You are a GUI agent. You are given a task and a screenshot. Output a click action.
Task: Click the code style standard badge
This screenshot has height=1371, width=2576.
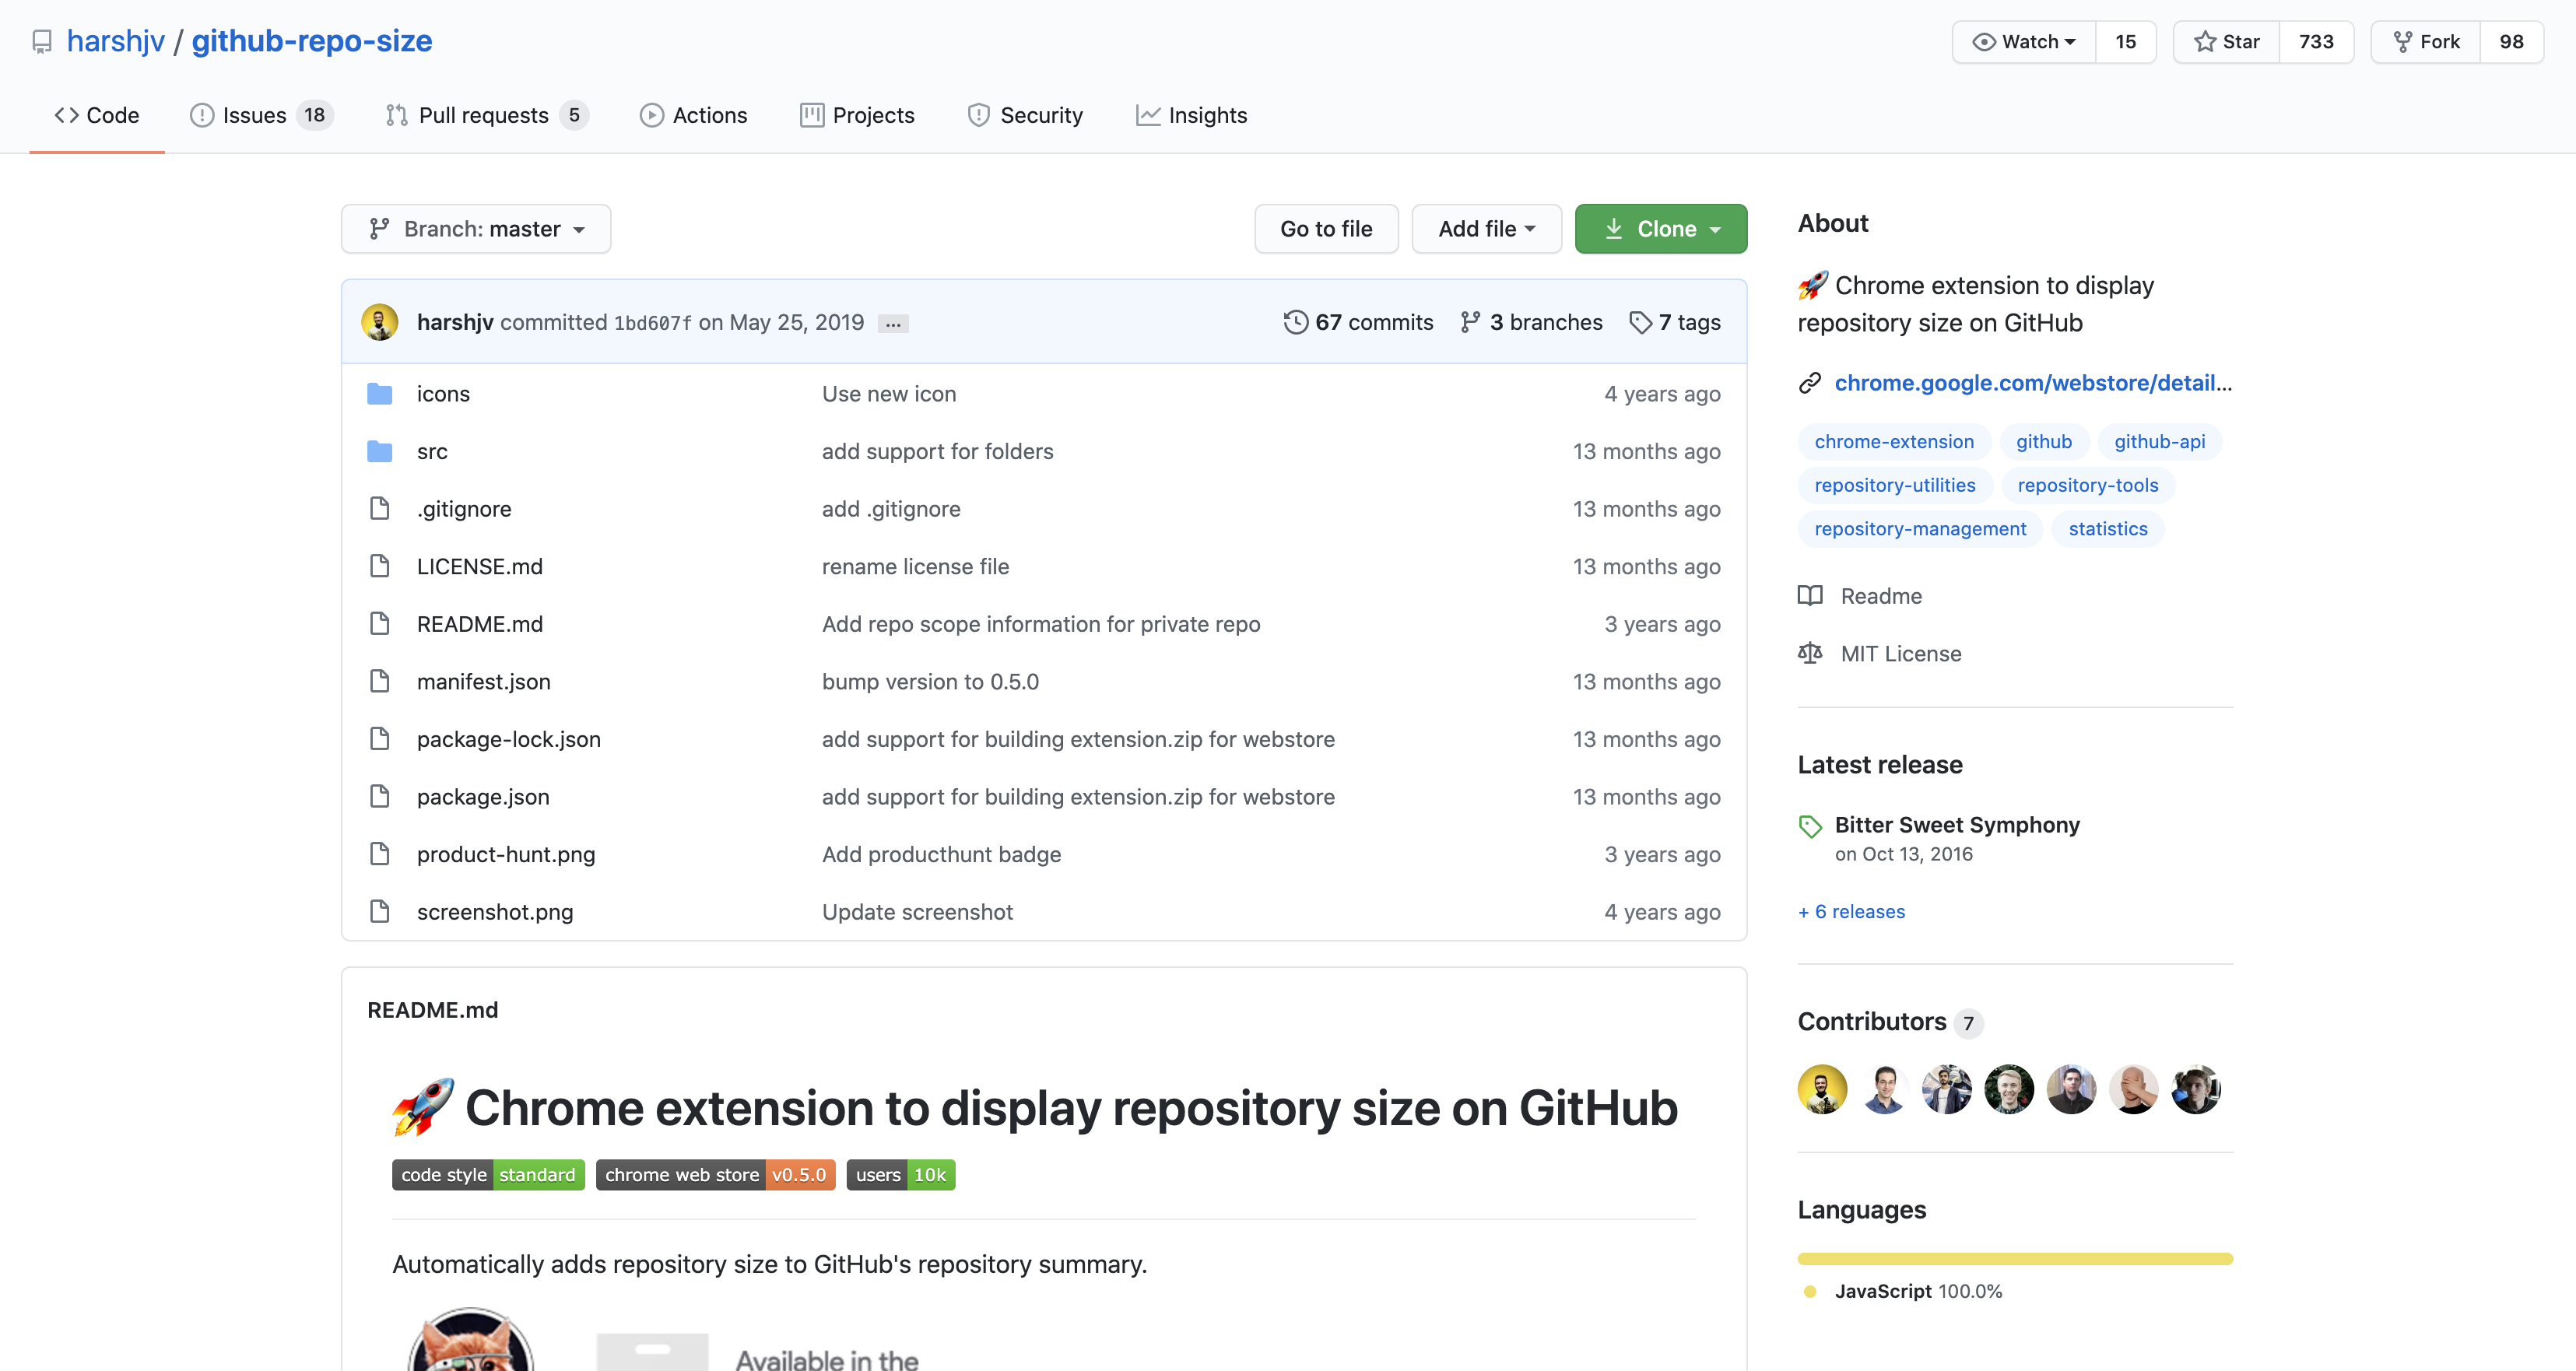[488, 1175]
